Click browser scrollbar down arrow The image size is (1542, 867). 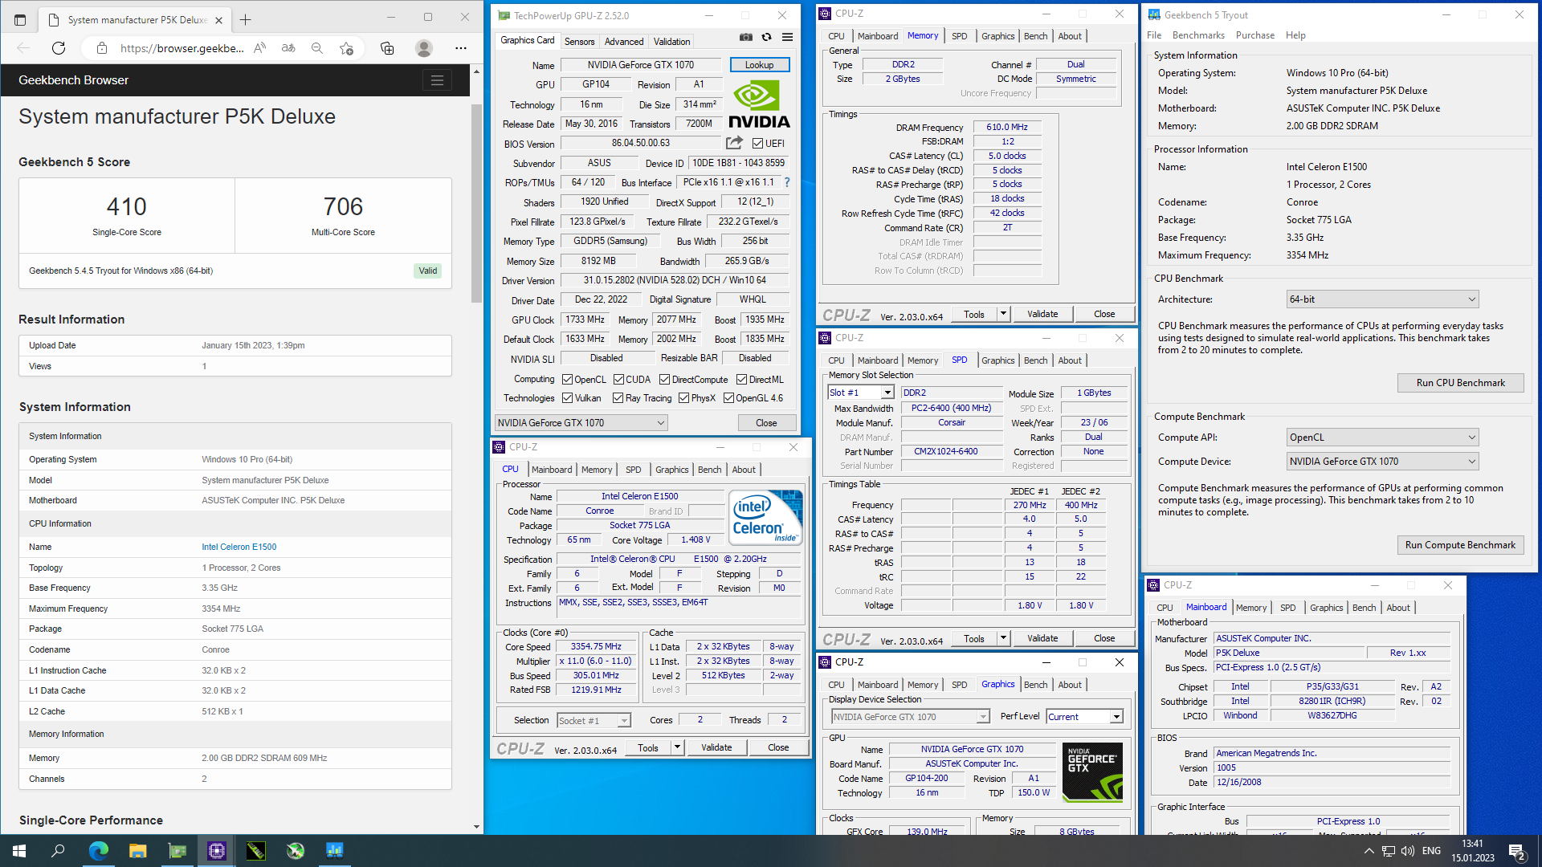pyautogui.click(x=476, y=826)
